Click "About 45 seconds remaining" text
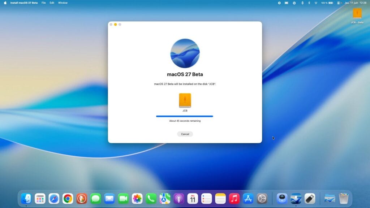This screenshot has width=370, height=208. 185,121
